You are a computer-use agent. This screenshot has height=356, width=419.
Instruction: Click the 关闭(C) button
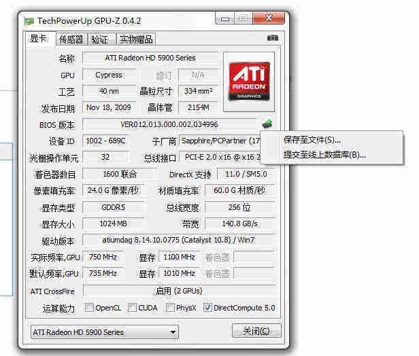point(256,331)
